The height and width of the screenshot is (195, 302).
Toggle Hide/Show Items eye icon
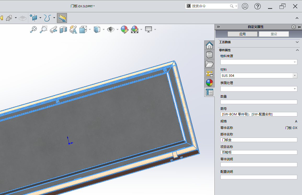click(x=111, y=29)
